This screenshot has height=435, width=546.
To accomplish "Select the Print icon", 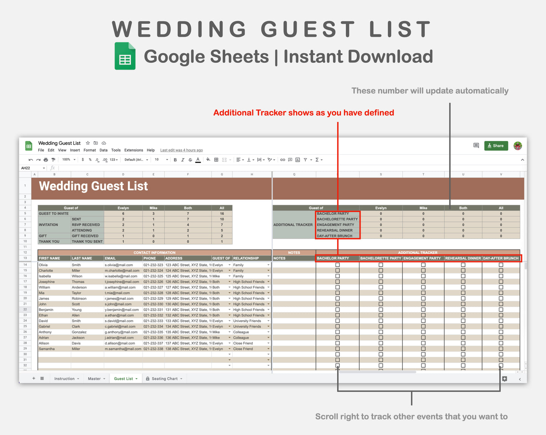I will [x=46, y=160].
